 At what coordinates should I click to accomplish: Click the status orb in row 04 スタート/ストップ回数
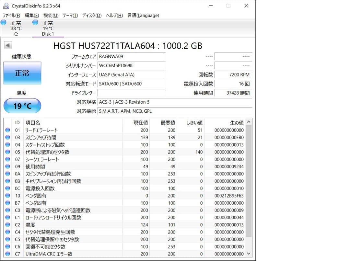coord(7,144)
